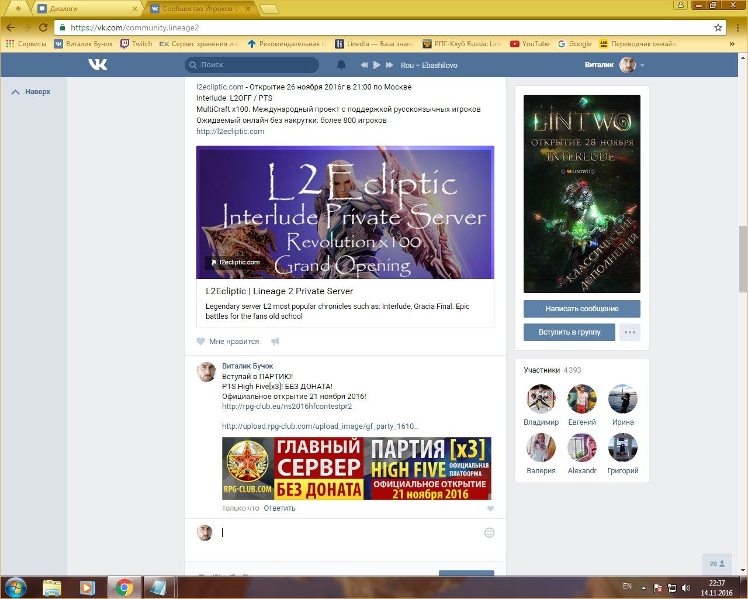748x599 pixels.
Task: Like the comment via heart icon
Action: coord(490,508)
